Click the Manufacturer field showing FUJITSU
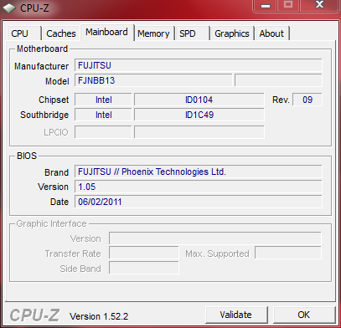Image resolution: width=341 pixels, height=328 pixels. pos(198,65)
